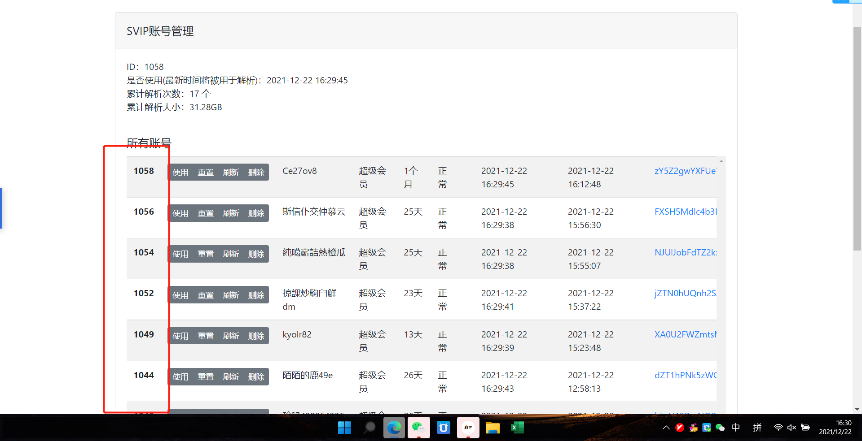The width and height of the screenshot is (862, 441).
Task: Click WeChat system tray icon
Action: point(720,428)
